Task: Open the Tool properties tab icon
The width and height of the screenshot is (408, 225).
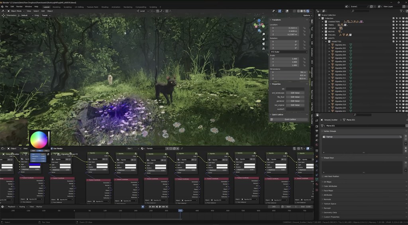Action: coord(317,121)
